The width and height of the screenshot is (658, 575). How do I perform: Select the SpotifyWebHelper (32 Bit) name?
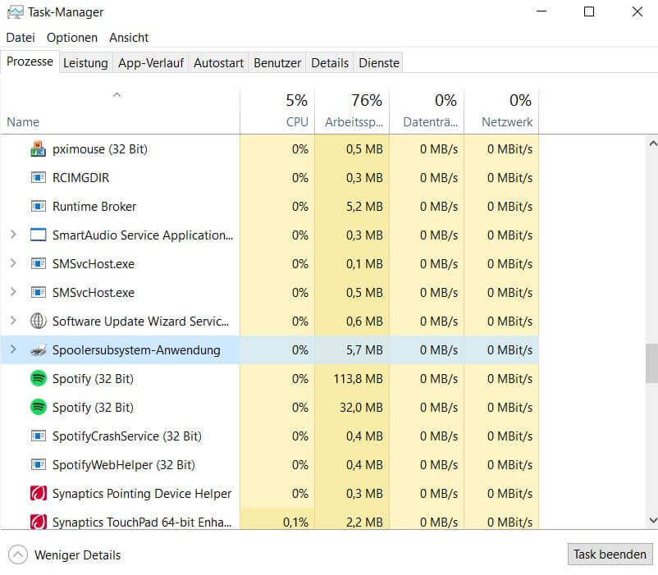pyautogui.click(x=124, y=465)
